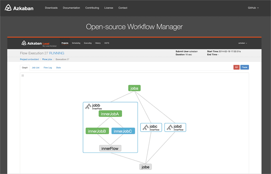This screenshot has height=174, width=271.
Task: Open the Executing nav item
Action: 88,43
